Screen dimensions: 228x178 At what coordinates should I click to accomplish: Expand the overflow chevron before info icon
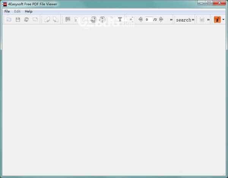click(x=208, y=20)
